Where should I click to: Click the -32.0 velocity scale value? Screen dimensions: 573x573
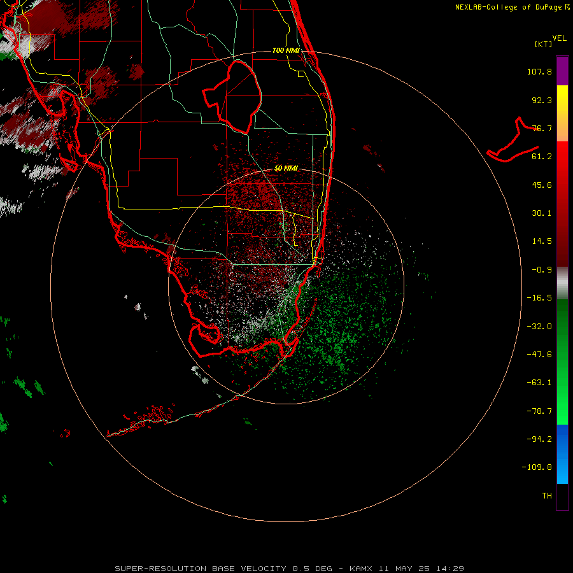(539, 327)
